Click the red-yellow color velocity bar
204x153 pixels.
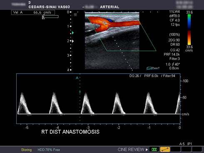(x=189, y=37)
